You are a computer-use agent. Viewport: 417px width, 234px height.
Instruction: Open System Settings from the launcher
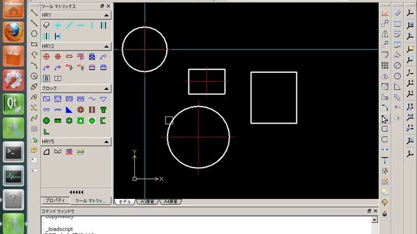click(13, 80)
